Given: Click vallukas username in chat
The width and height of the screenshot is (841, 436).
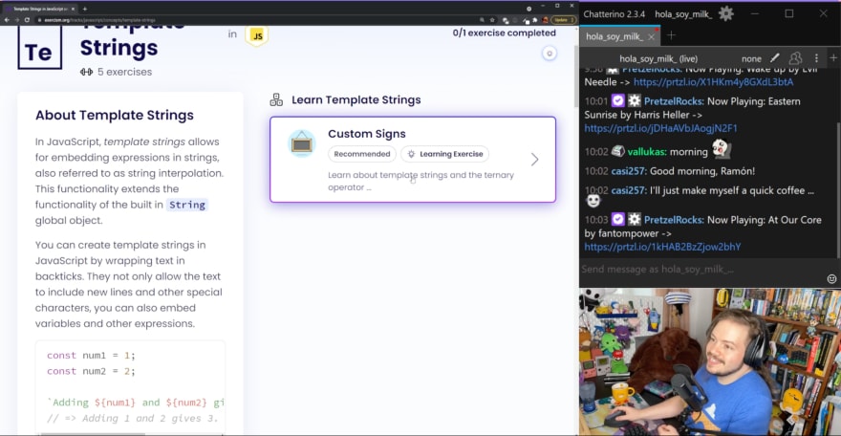Looking at the screenshot, I should (x=646, y=152).
